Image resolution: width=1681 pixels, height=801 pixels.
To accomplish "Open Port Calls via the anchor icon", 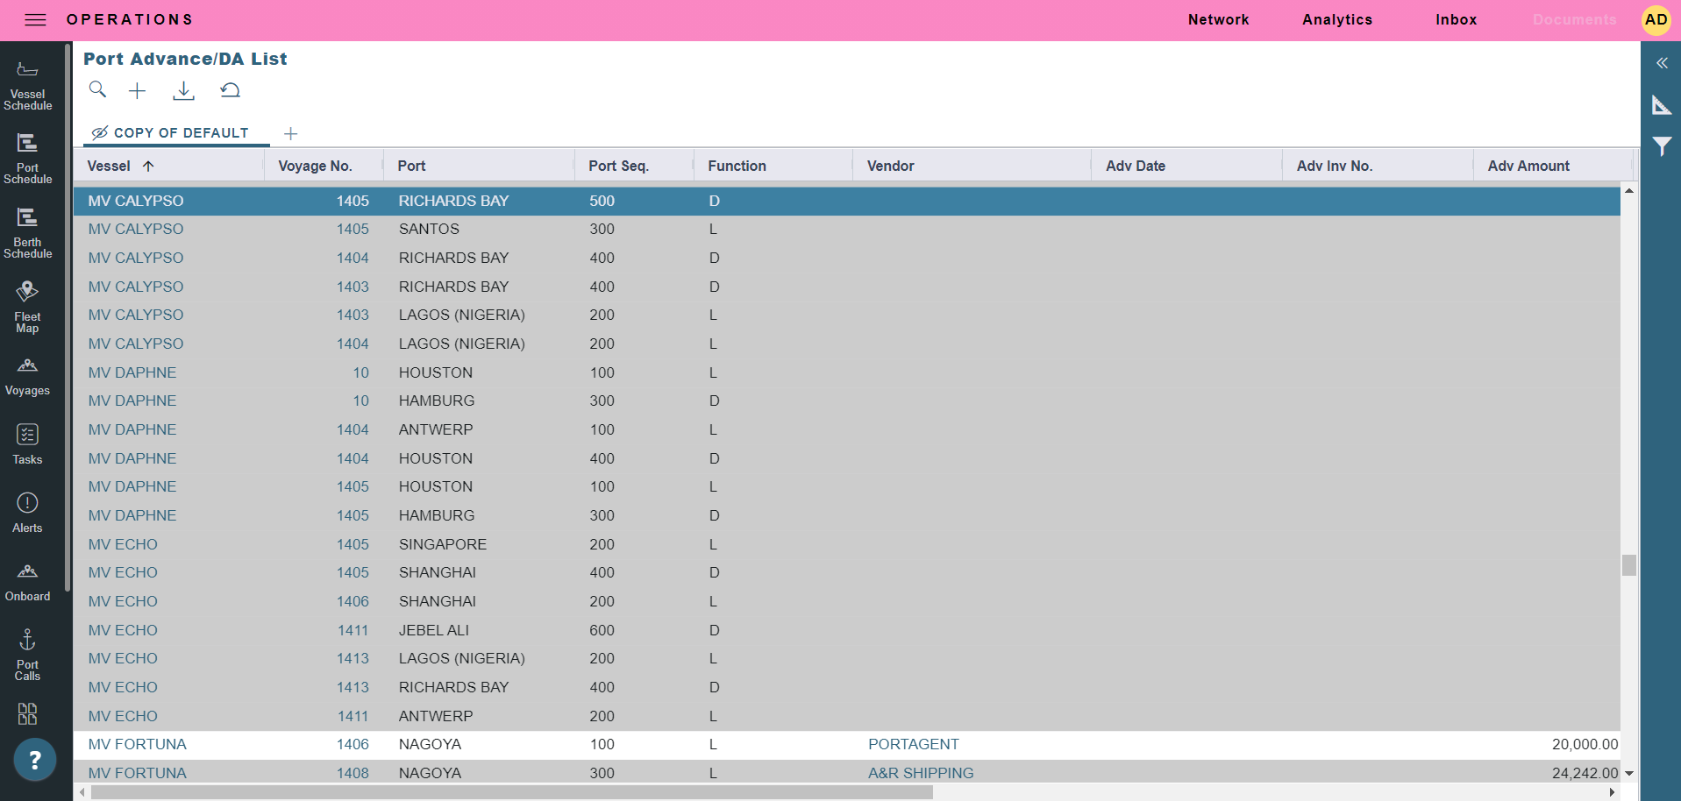I will (x=27, y=650).
